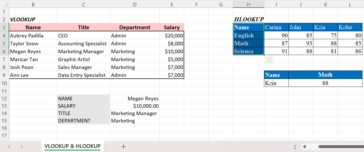
Task: Open the VLOOKUP & HLOOKUP sheet tab
Action: point(72,146)
